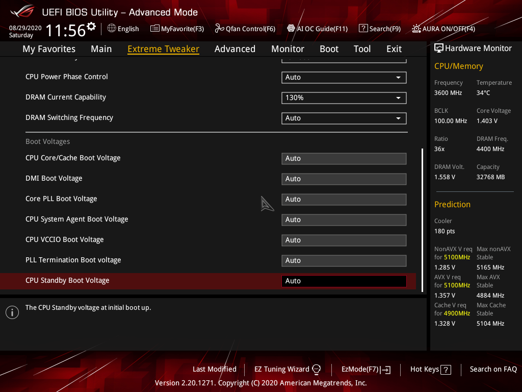Image resolution: width=522 pixels, height=392 pixels.
Task: Open Search on FAQ link
Action: [493, 370]
